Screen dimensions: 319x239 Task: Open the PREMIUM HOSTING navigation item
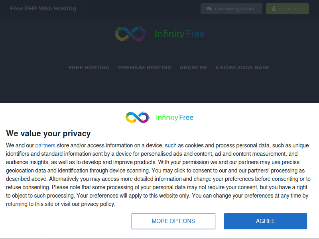point(145,67)
